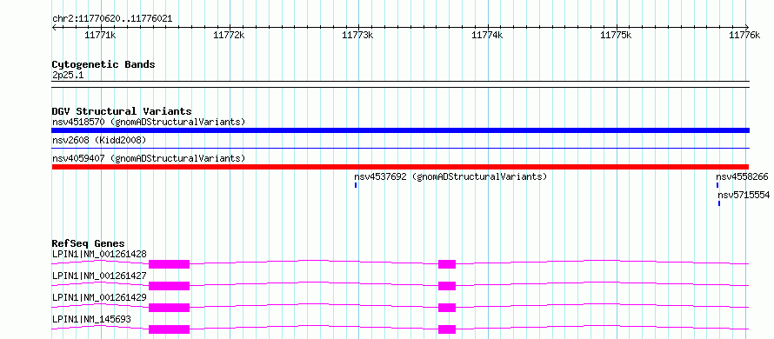The image size is (774, 339).
Task: Select the red nsv4059407 variant bar
Action: coord(400,167)
